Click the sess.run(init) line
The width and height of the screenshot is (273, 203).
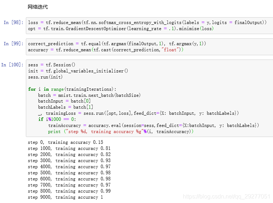(45, 77)
